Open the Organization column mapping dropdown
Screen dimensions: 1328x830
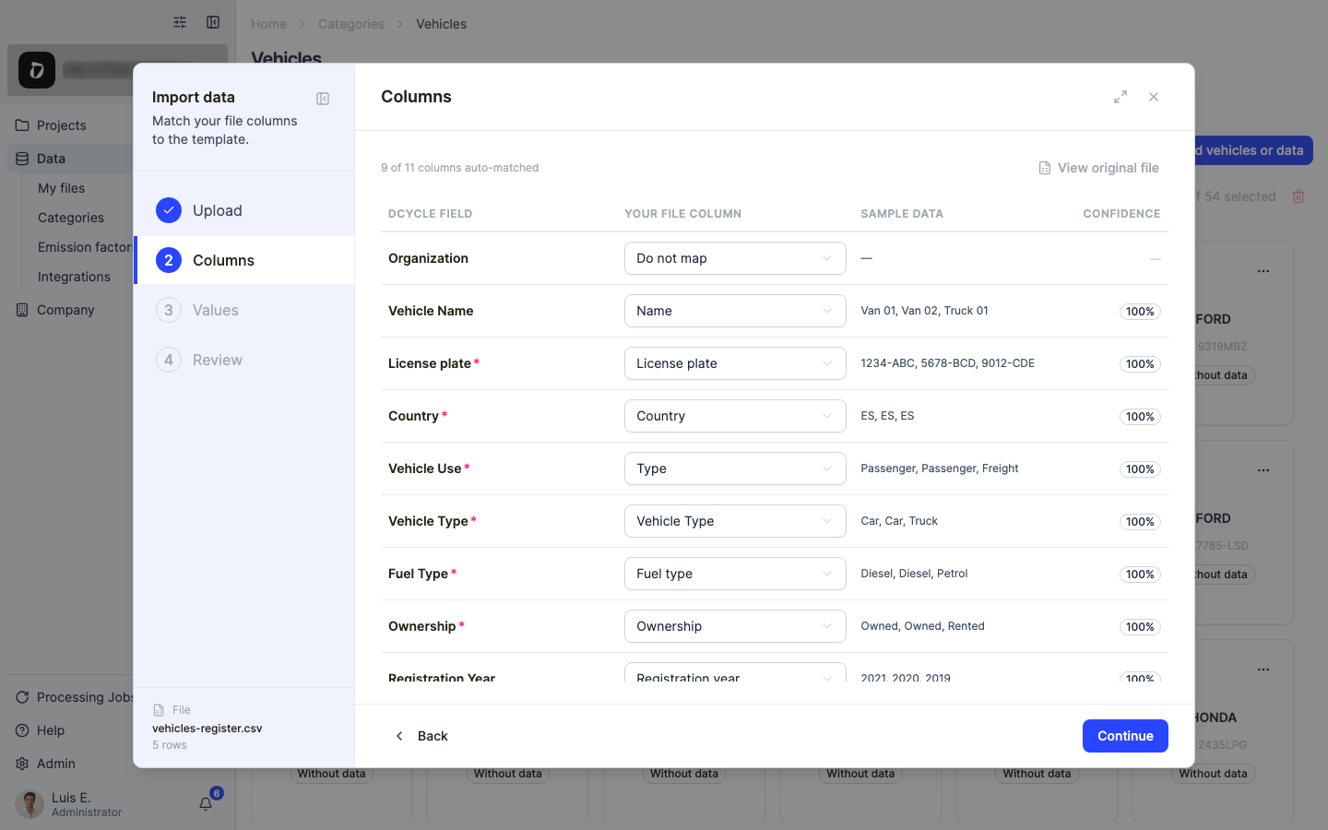[x=735, y=258]
